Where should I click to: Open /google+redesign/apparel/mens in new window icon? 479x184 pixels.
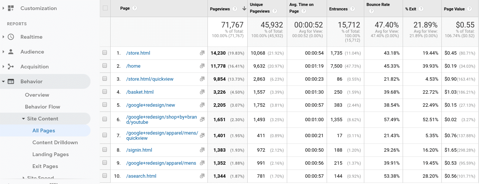[202, 163]
